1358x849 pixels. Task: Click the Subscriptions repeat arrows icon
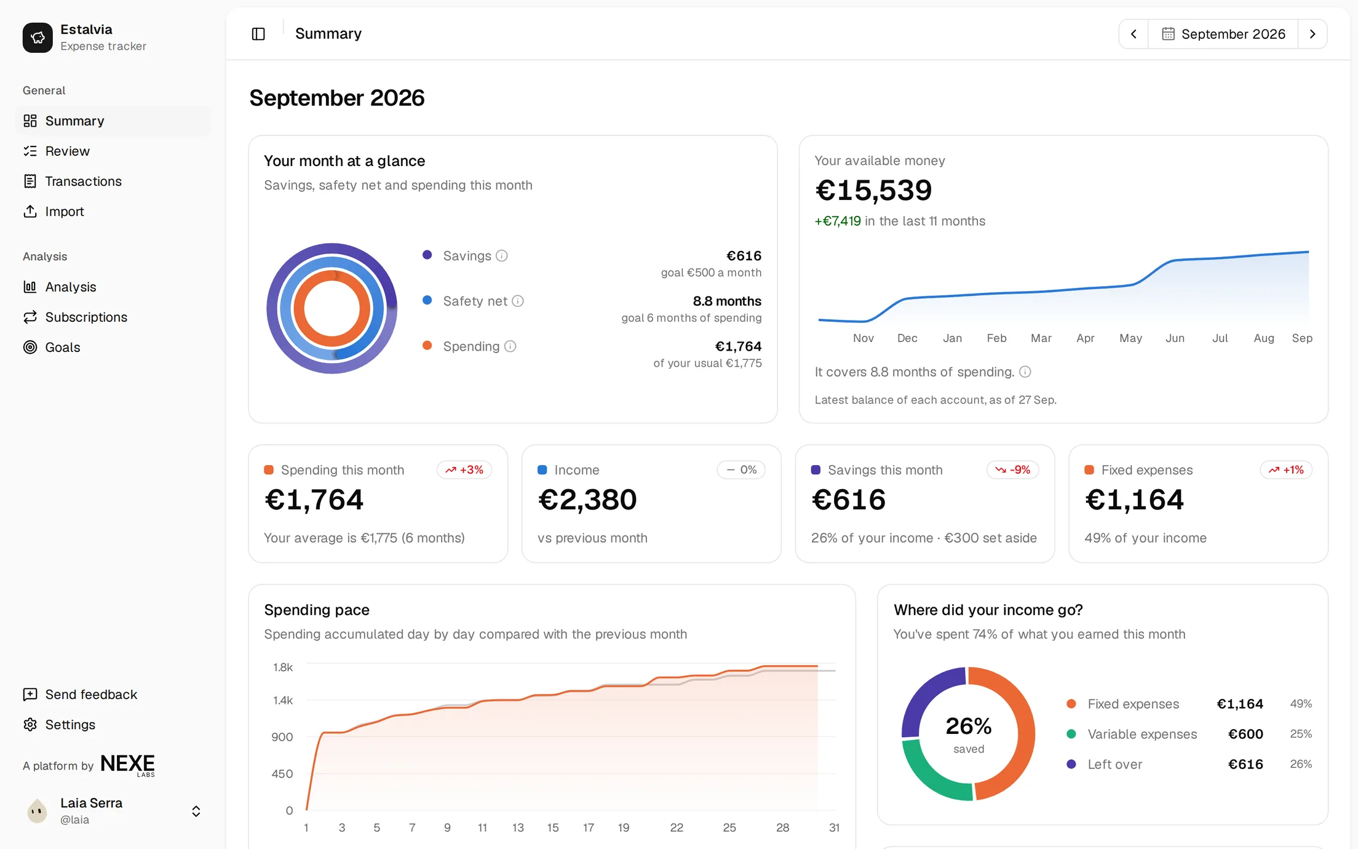tap(30, 317)
